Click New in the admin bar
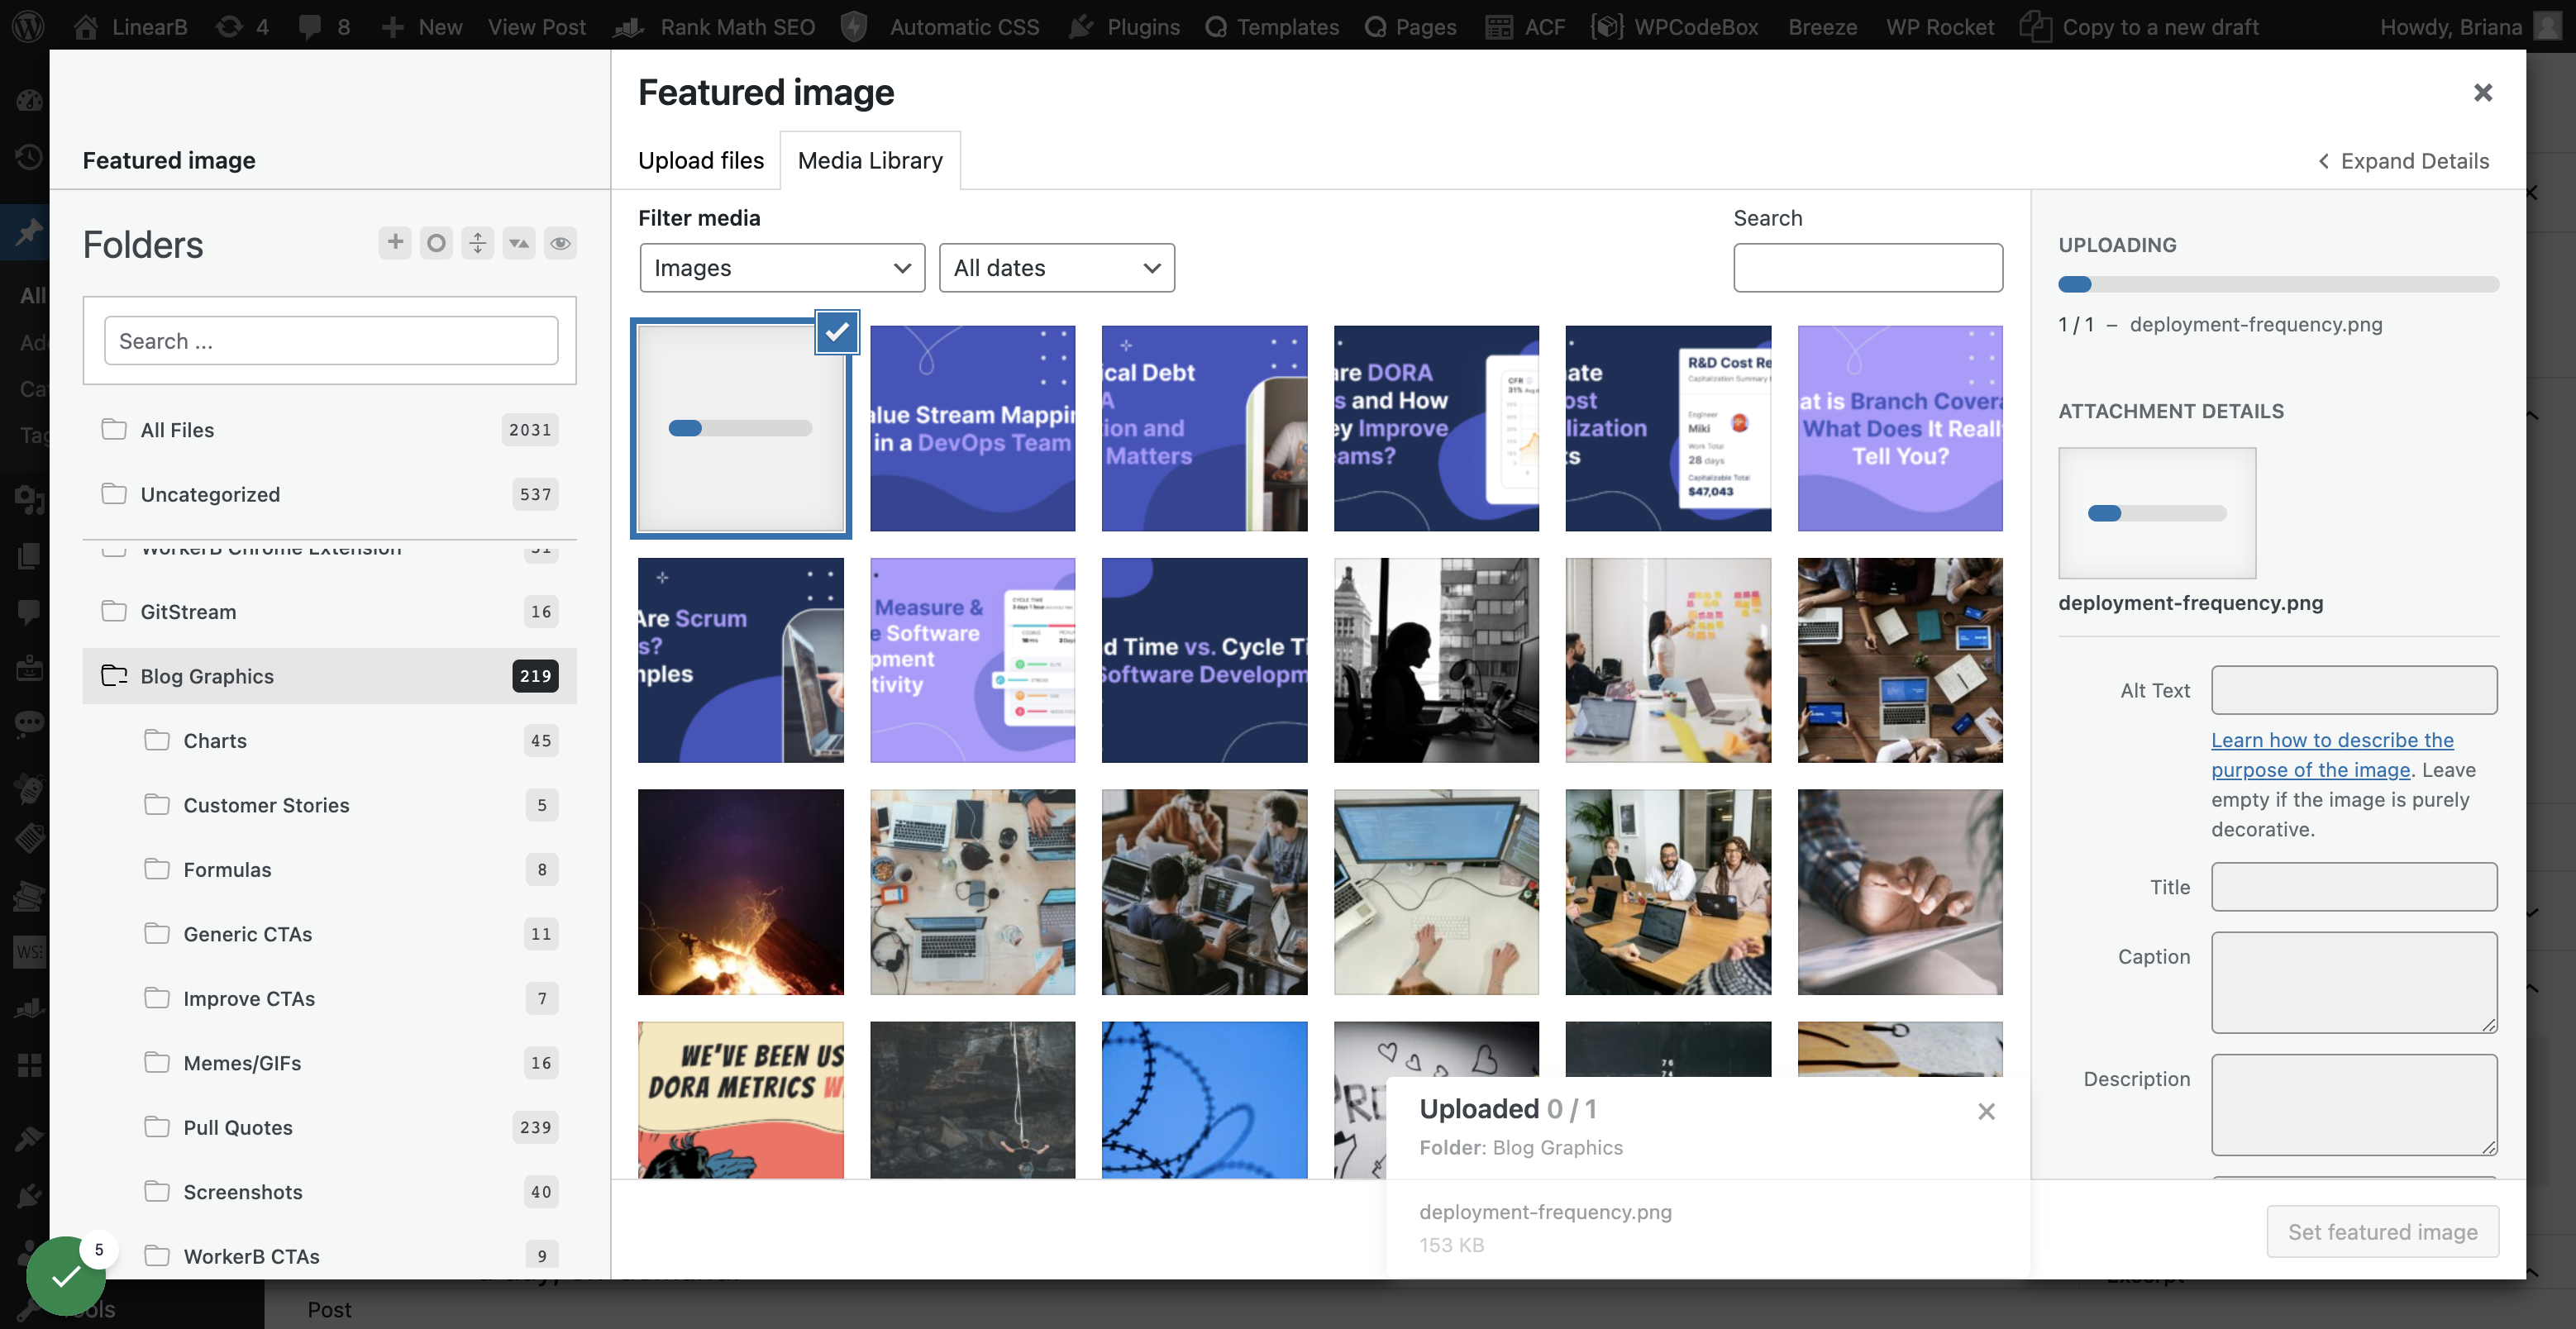The image size is (2576, 1329). coord(422,27)
